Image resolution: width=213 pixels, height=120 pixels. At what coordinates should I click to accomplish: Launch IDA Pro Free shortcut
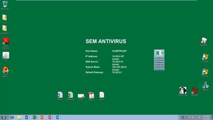tap(183, 91)
